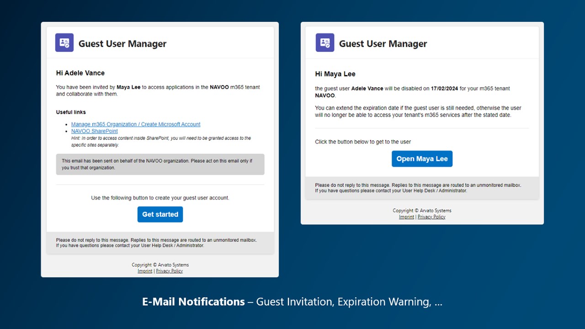Follow Privacy Policy link under the expiration email
The image size is (585, 329).
(431, 217)
